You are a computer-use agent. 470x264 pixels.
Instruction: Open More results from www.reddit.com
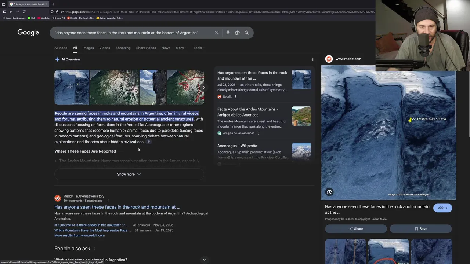pos(79,235)
